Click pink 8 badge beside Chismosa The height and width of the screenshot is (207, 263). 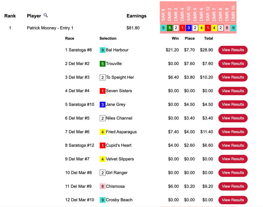[102, 187]
